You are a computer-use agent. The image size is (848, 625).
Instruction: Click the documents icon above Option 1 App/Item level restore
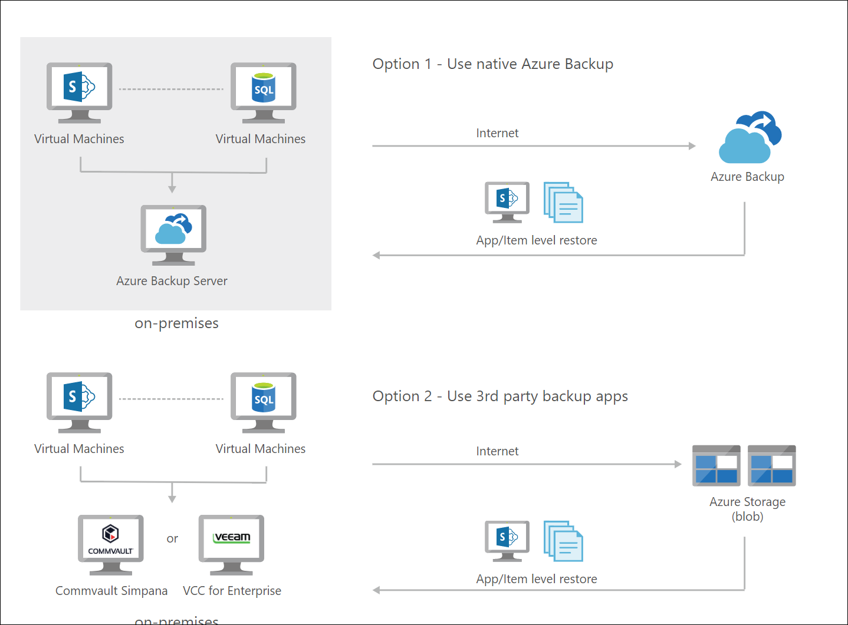[563, 203]
